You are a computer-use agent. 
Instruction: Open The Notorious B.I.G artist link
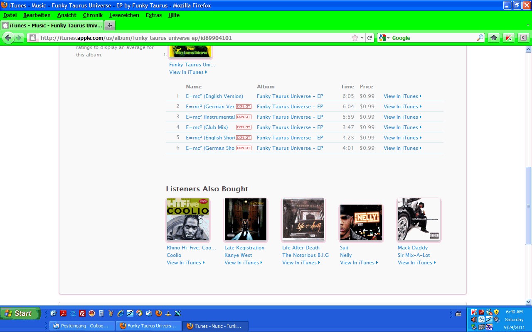[x=305, y=255]
